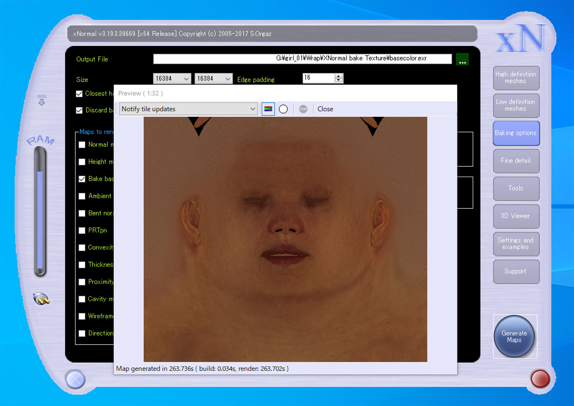The height and width of the screenshot is (406, 574).
Task: Enable the Height map checkbox
Action: pyautogui.click(x=82, y=162)
